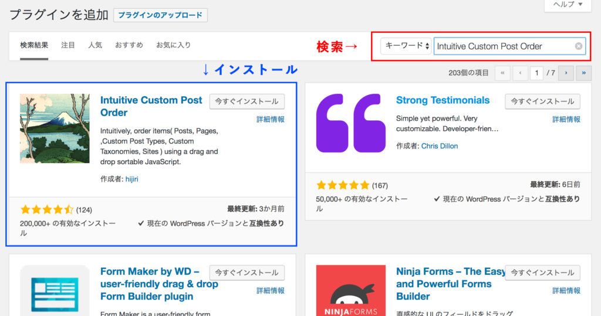This screenshot has width=601, height=316.
Task: Click the プラグインを追加 page heading
Action: pyautogui.click(x=59, y=15)
